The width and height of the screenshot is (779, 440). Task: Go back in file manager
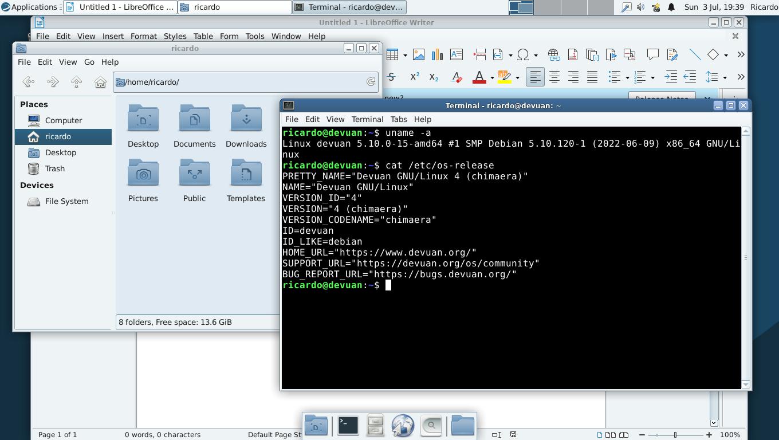(x=28, y=82)
